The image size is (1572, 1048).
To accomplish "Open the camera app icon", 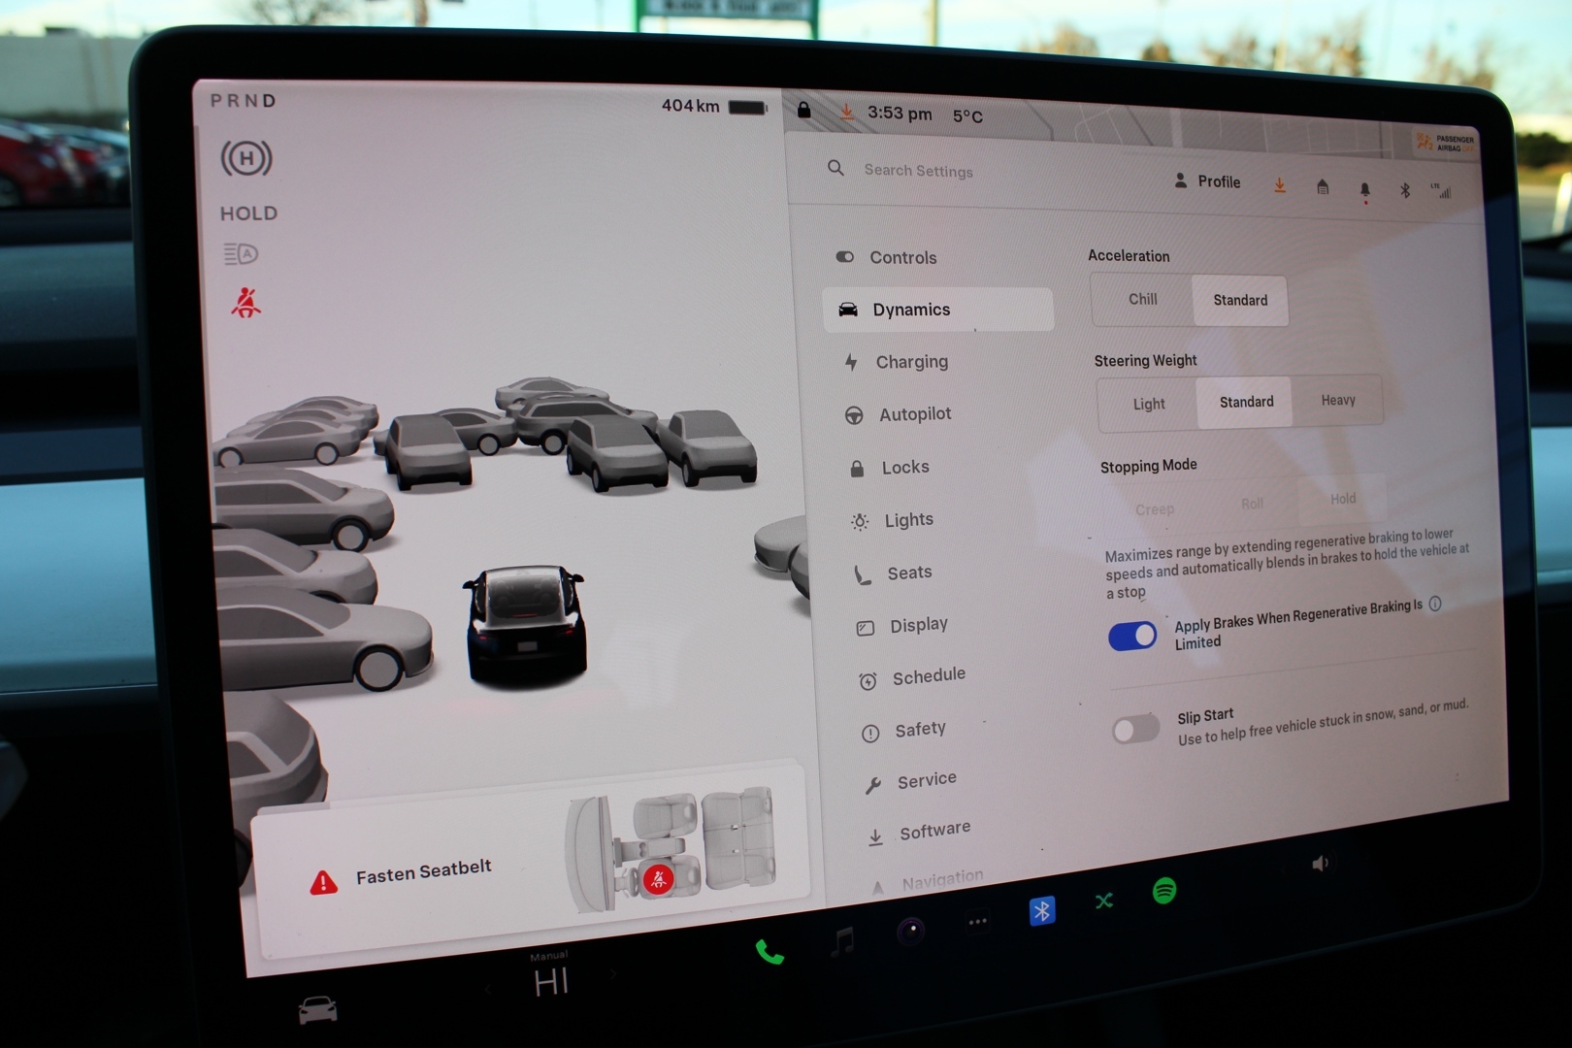I will (x=910, y=931).
